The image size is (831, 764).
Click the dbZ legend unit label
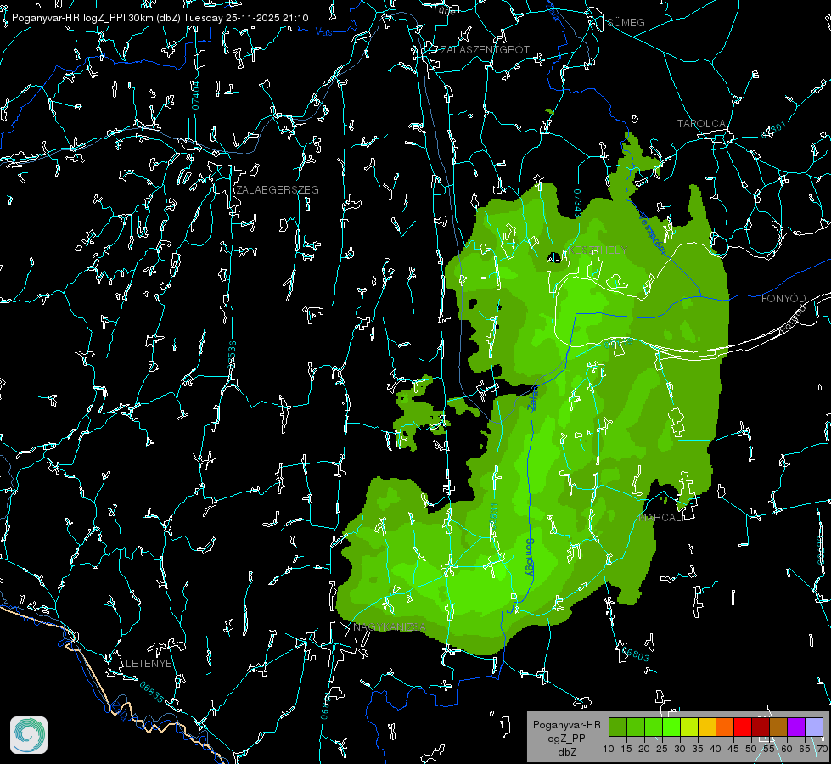click(566, 752)
